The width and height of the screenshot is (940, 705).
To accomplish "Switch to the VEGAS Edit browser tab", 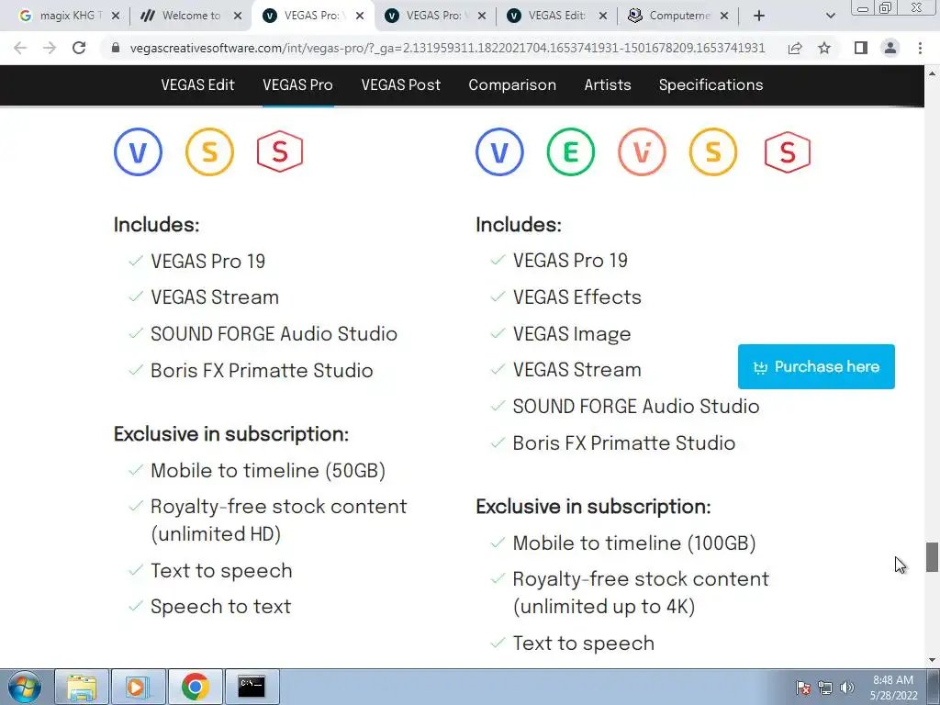I will 556,16.
